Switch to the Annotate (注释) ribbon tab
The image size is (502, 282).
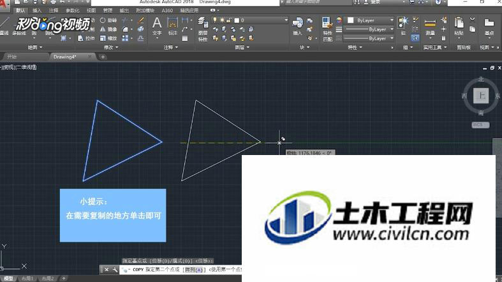54,11
